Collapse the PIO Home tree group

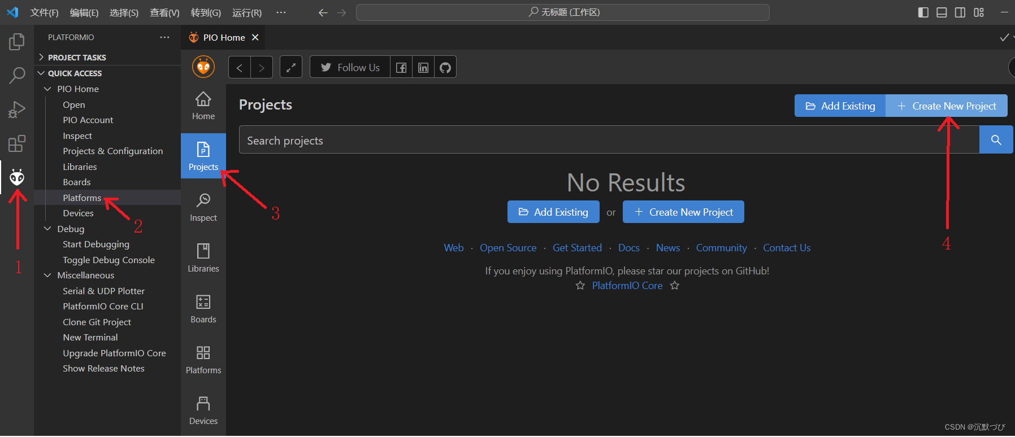47,89
